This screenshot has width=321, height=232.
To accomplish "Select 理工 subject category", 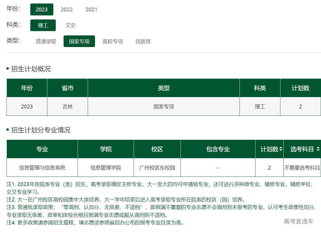I will click(x=43, y=25).
